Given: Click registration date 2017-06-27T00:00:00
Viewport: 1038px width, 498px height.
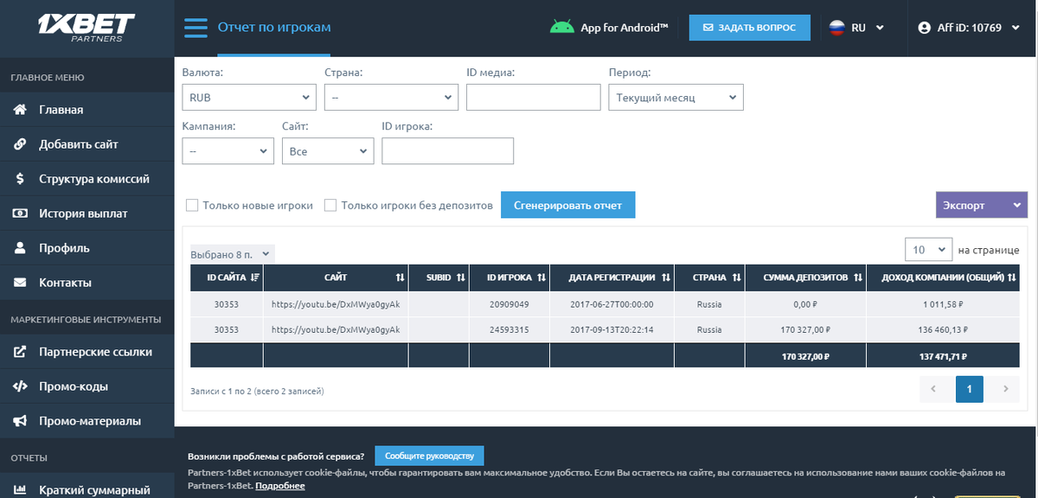Looking at the screenshot, I should [x=612, y=304].
